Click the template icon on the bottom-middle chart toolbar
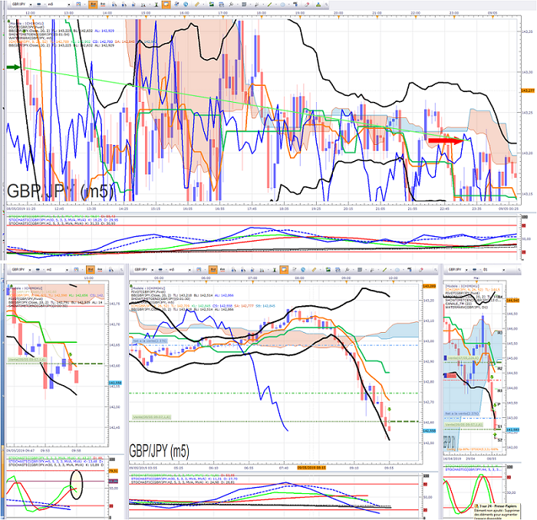Viewport: 537px width, 520px height. [199, 270]
